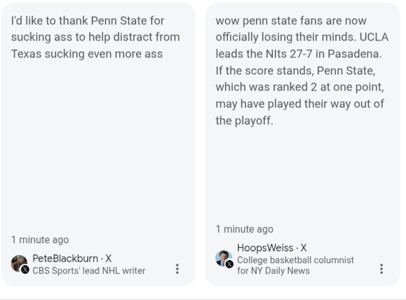Image resolution: width=406 pixels, height=300 pixels.
Task: Open the post thanking Penn State
Action: 95,37
